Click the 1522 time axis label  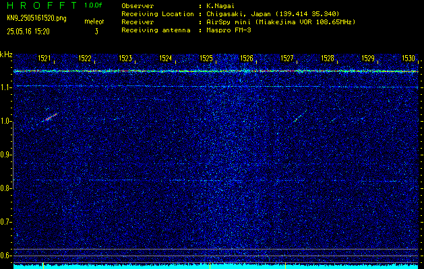85,59
